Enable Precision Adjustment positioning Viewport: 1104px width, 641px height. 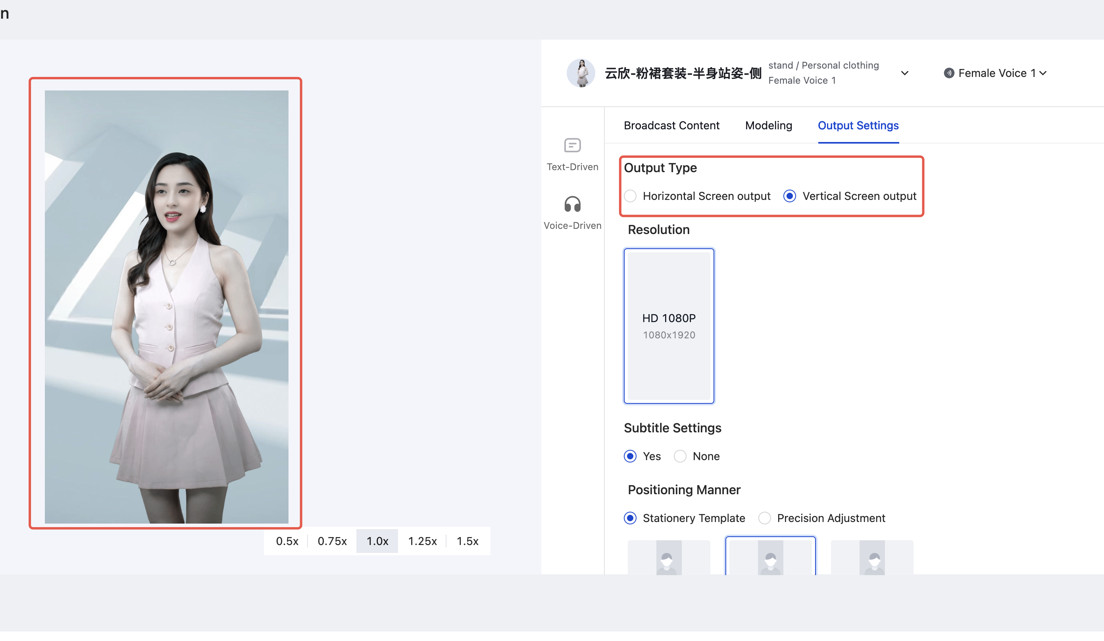pos(764,518)
